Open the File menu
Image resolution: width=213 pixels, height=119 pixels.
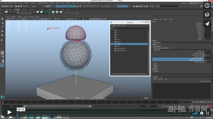point(2,3)
